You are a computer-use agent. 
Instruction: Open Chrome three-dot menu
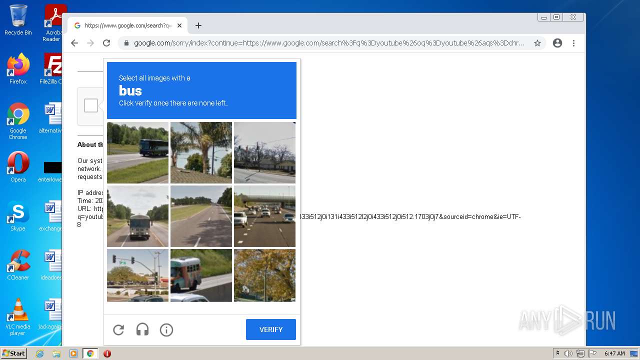(573, 43)
